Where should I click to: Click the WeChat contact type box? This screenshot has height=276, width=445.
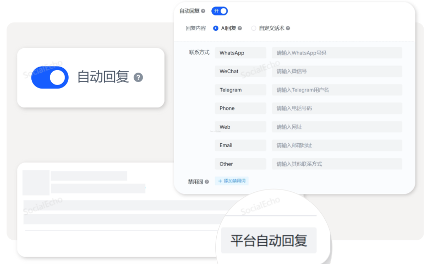click(240, 71)
